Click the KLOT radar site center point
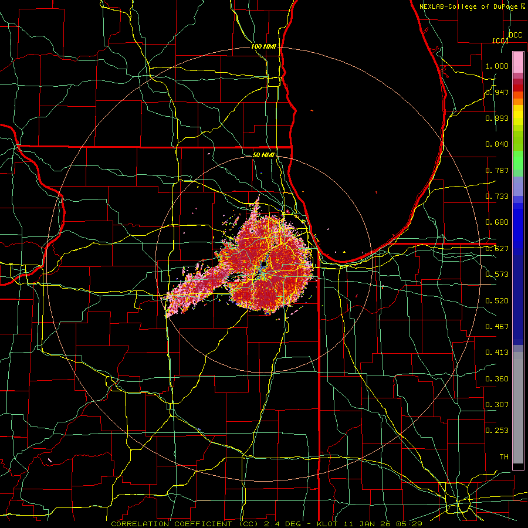 point(263,265)
